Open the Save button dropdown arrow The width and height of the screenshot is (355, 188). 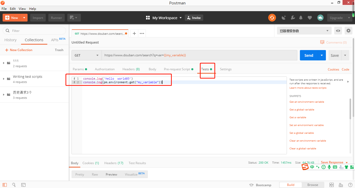pyautogui.click(x=345, y=55)
